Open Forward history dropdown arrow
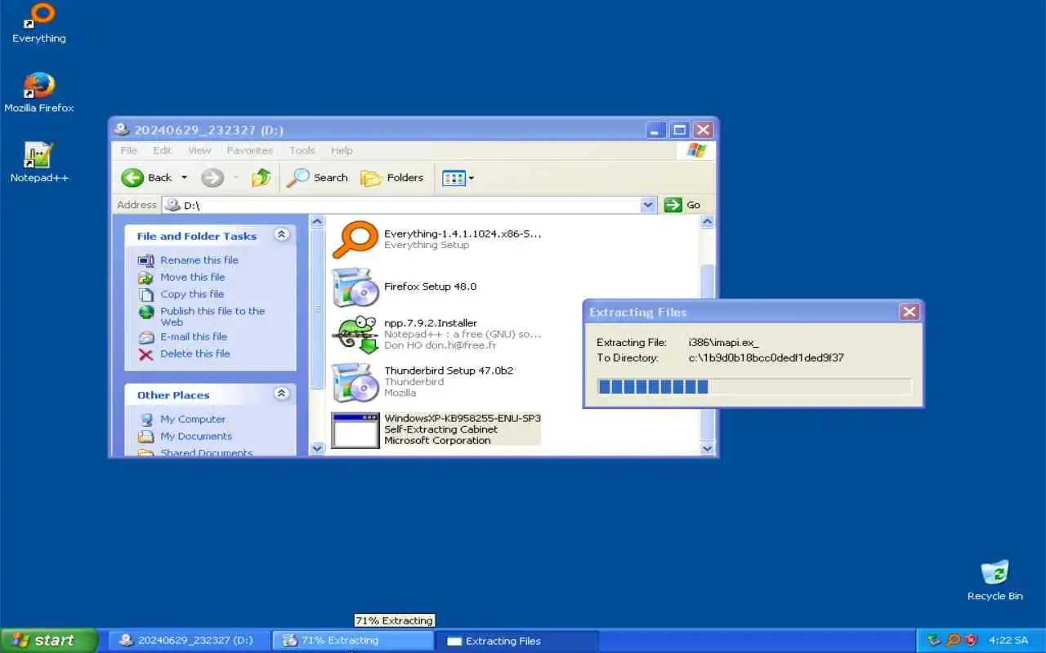 236,177
